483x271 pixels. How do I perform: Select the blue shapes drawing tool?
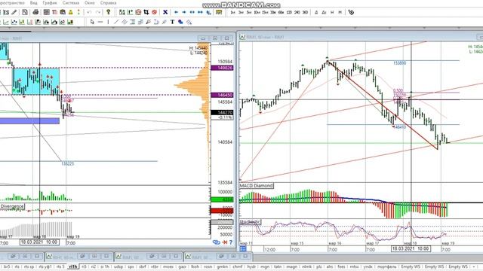[x=180, y=22]
